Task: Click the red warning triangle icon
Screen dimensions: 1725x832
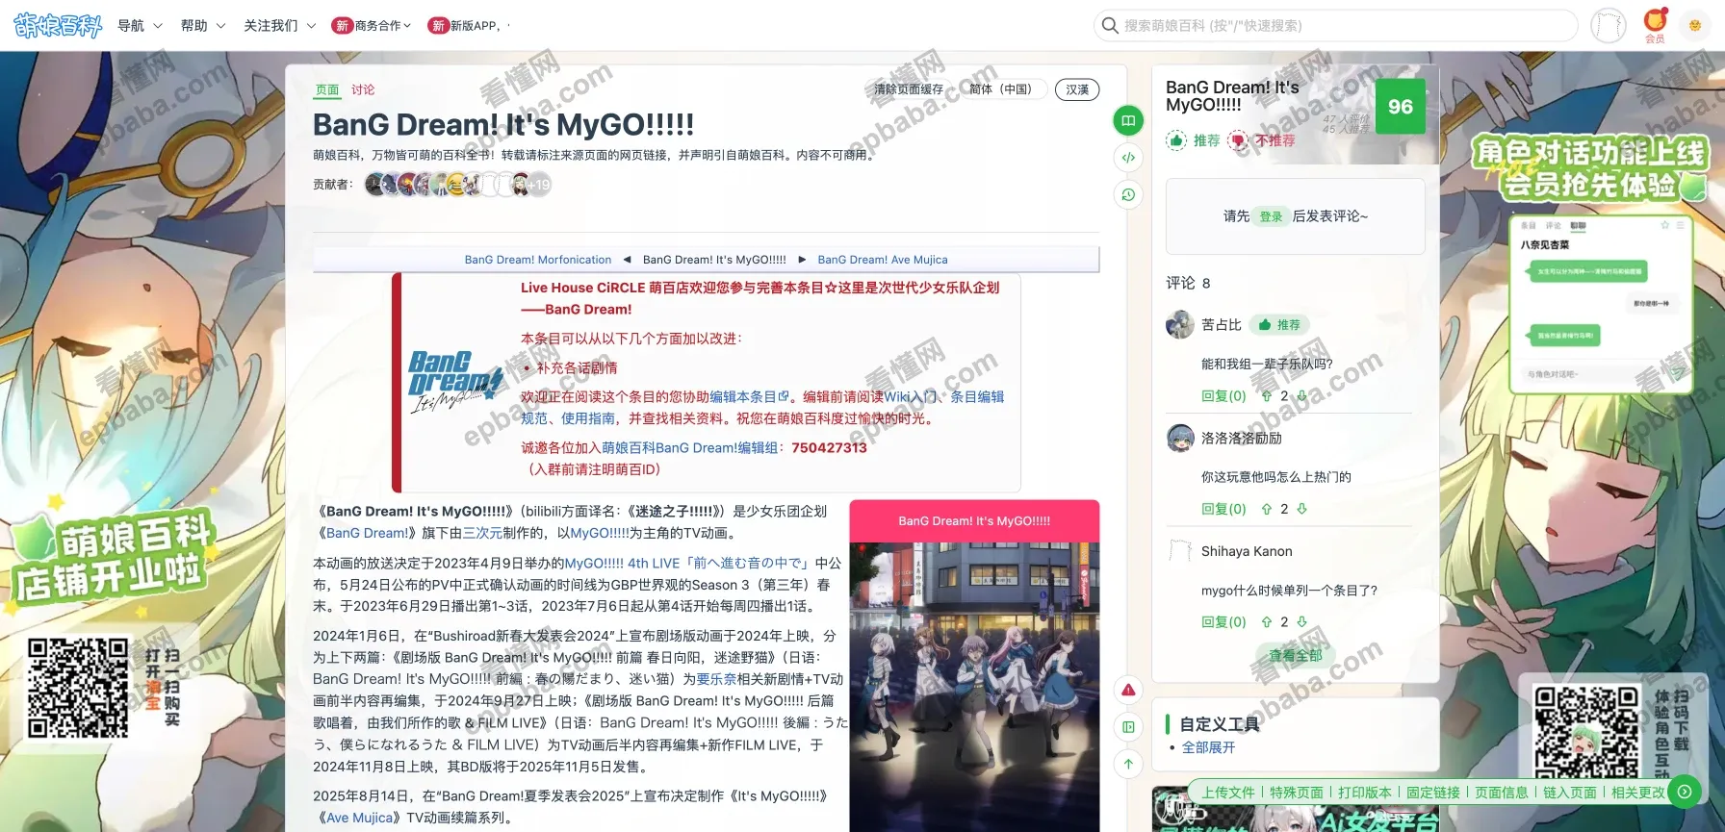Action: click(x=1128, y=690)
